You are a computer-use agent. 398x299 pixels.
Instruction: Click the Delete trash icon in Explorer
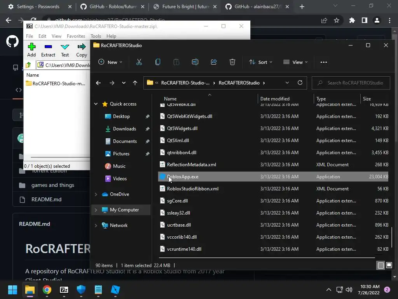(232, 62)
